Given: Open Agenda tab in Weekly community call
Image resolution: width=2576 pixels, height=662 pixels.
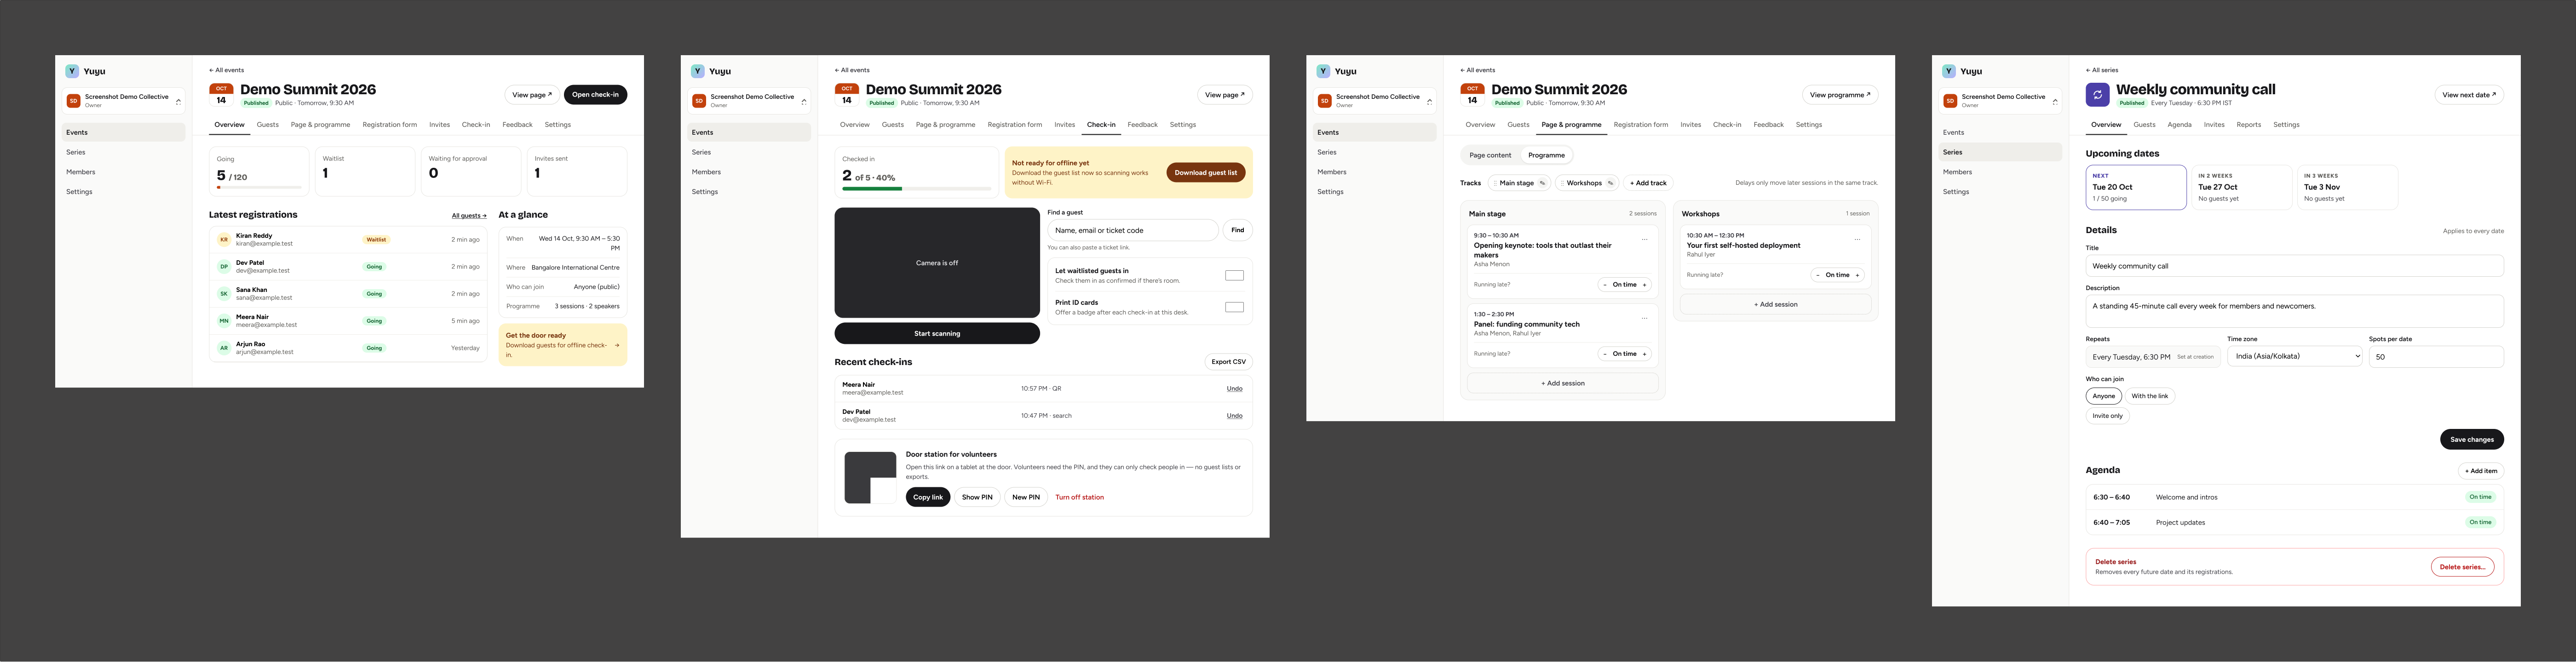Looking at the screenshot, I should click(x=2179, y=125).
